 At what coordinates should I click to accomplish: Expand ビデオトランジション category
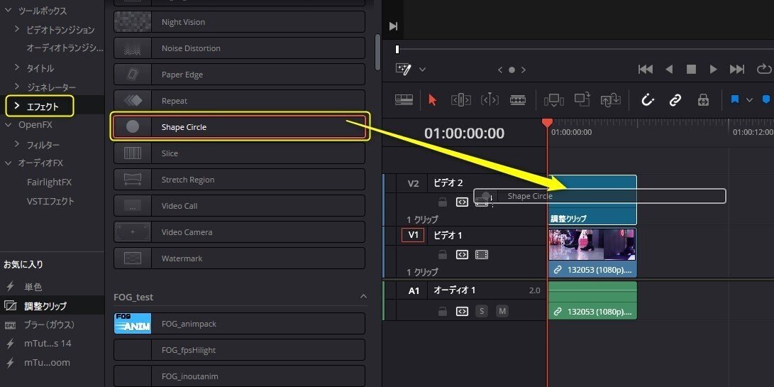17,30
